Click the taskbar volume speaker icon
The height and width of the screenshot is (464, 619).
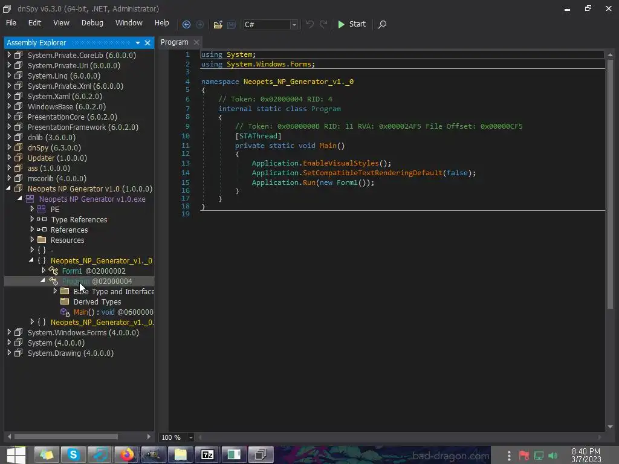point(553,456)
